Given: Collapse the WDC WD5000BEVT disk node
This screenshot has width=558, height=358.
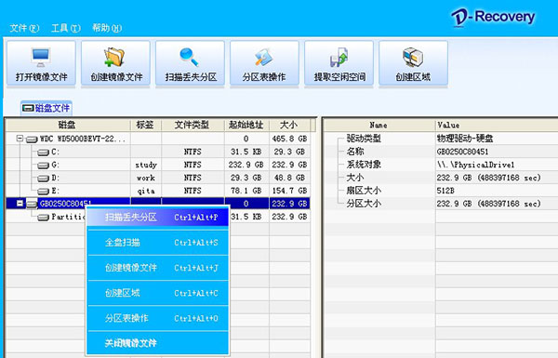Looking at the screenshot, I should [20, 139].
